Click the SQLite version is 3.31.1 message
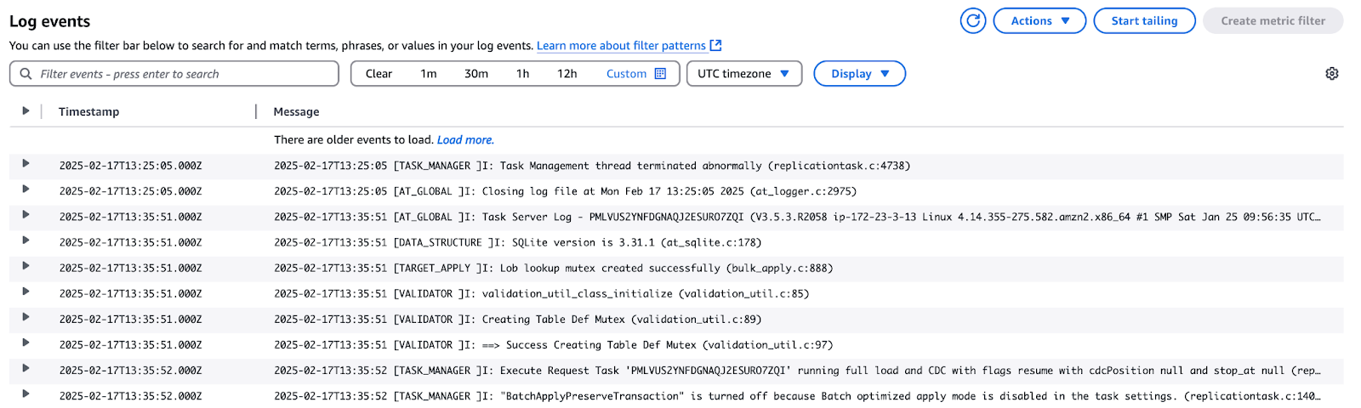This screenshot has height=408, width=1361. (518, 242)
